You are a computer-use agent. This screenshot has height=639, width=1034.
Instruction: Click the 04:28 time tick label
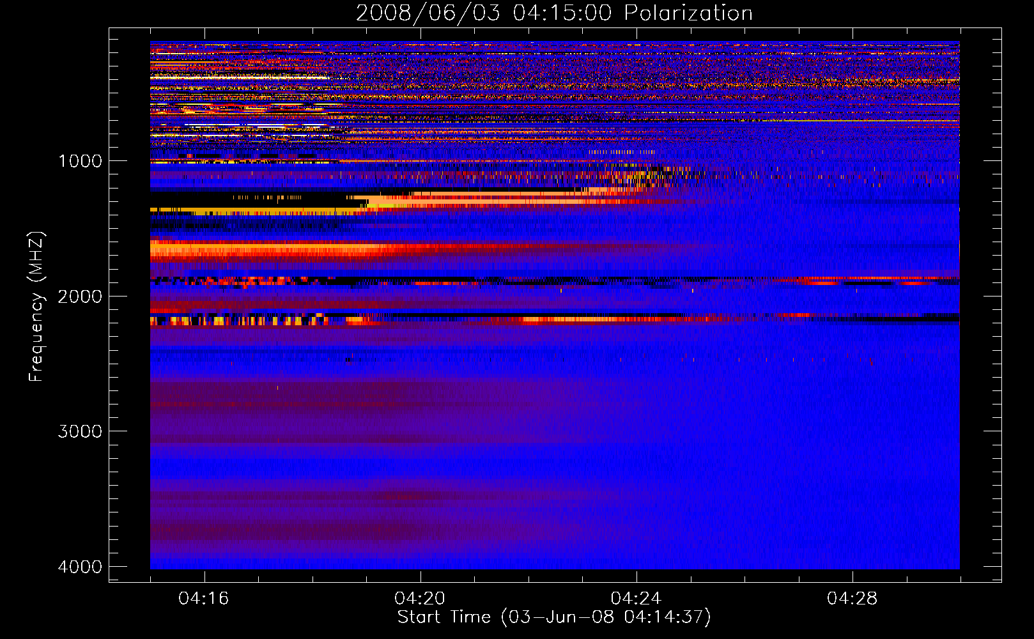pos(853,599)
